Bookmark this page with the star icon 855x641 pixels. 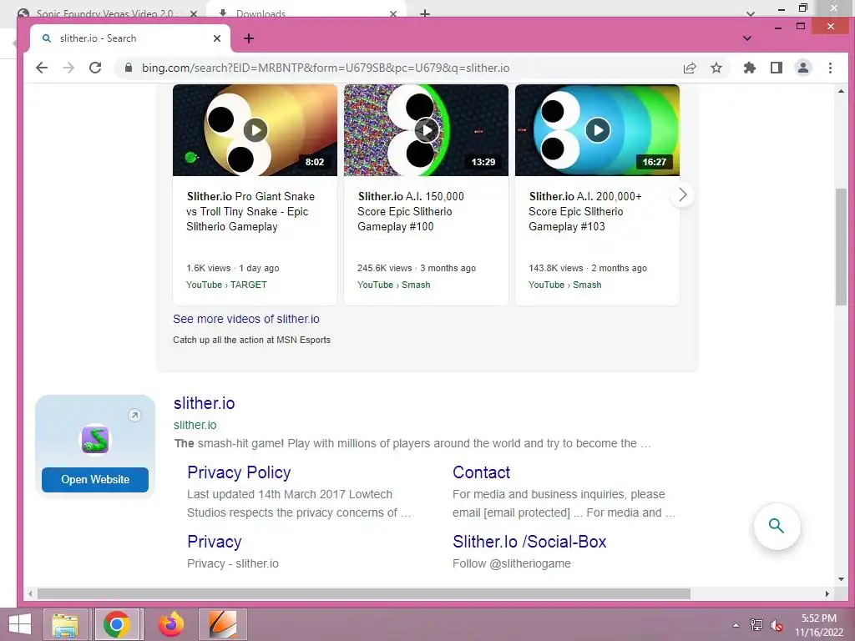(x=716, y=68)
